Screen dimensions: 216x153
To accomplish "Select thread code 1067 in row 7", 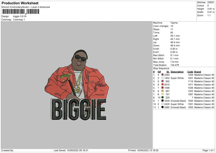I will coord(190,94).
